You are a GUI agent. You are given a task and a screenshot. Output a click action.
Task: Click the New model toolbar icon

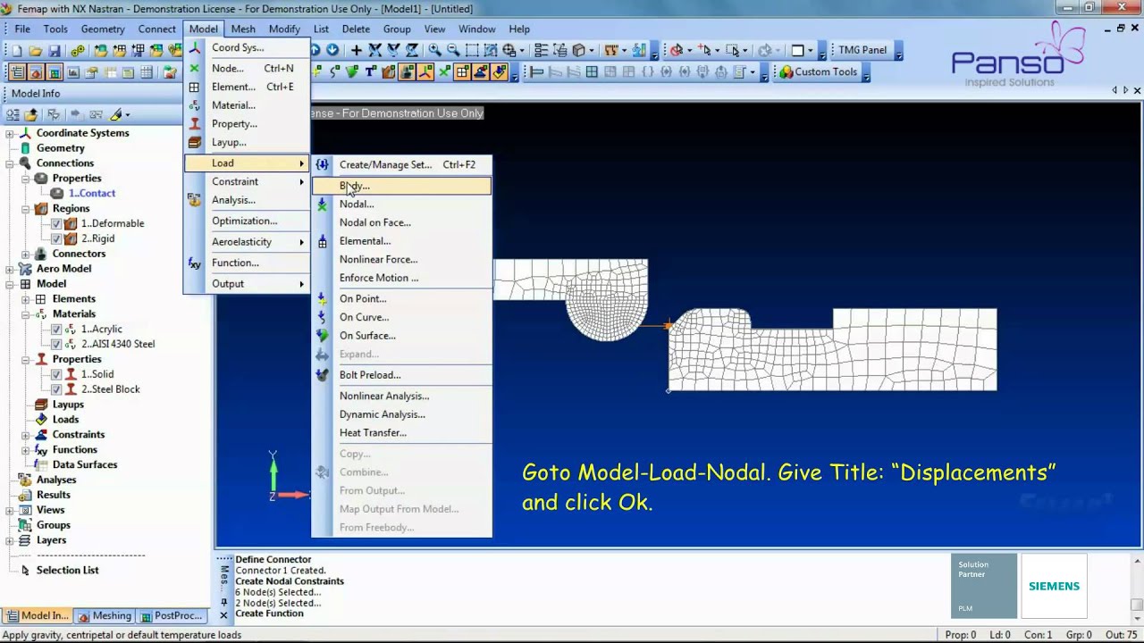click(x=17, y=51)
